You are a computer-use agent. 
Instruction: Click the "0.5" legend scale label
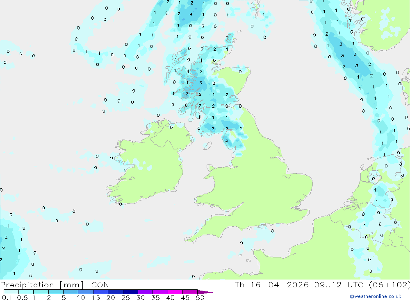22,298
